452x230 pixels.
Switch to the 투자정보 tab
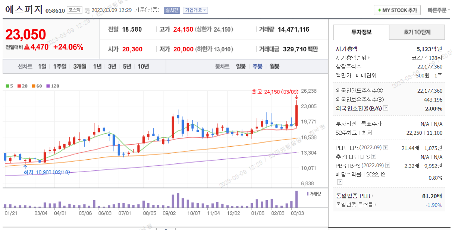(361, 32)
